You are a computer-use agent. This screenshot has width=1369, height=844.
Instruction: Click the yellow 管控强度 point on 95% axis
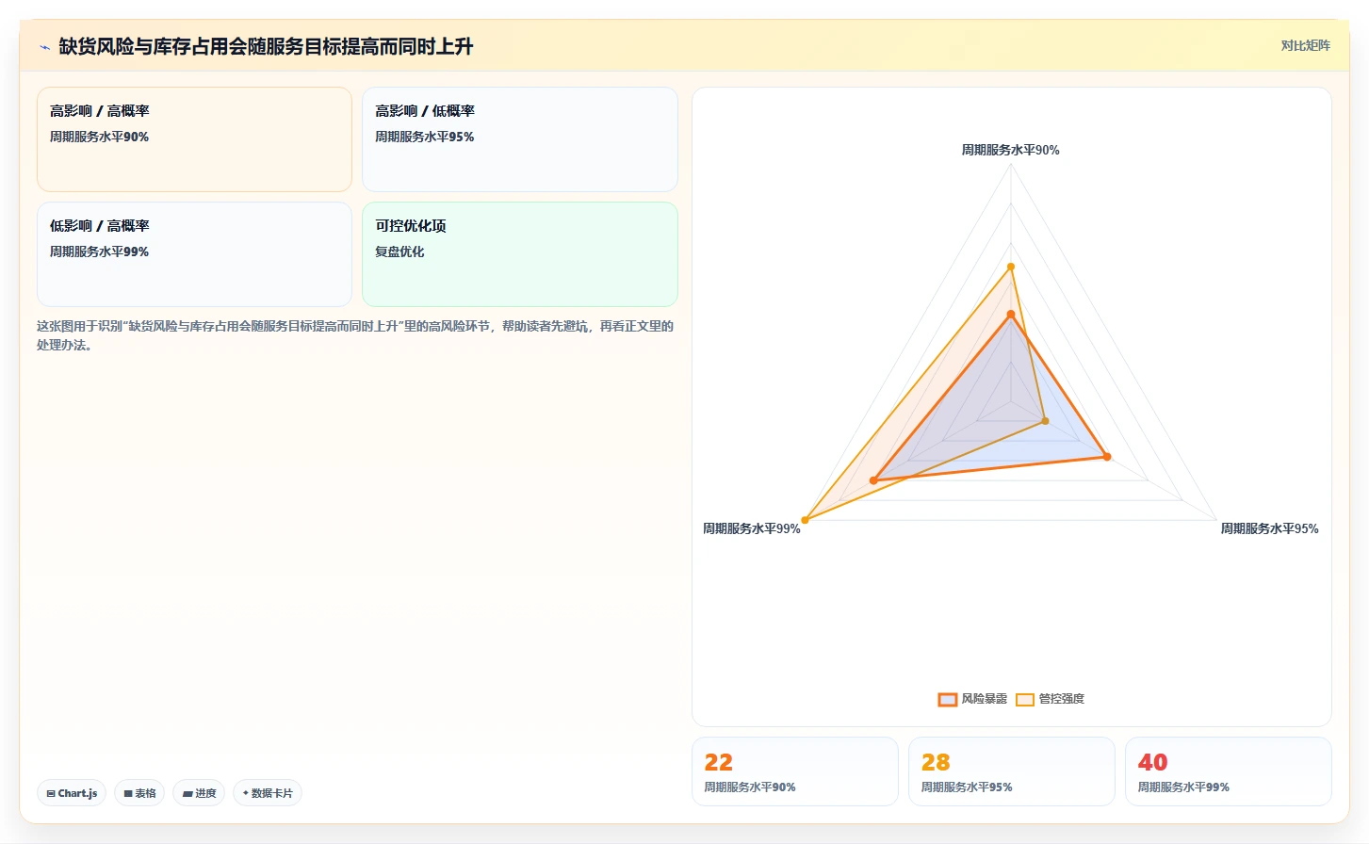tap(1045, 421)
